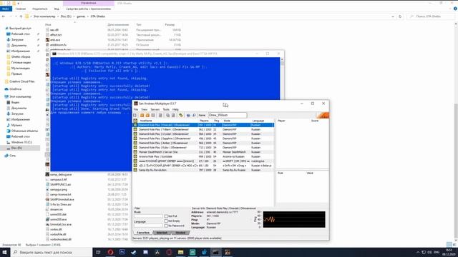Click the games breadcrumb in address bar
458x257 pixels.
click(81, 16)
